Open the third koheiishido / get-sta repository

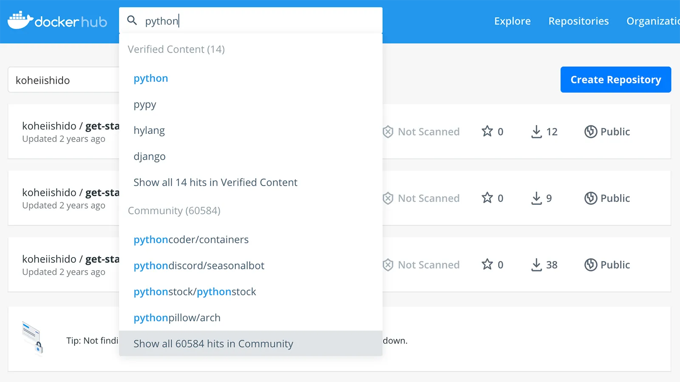(x=71, y=259)
